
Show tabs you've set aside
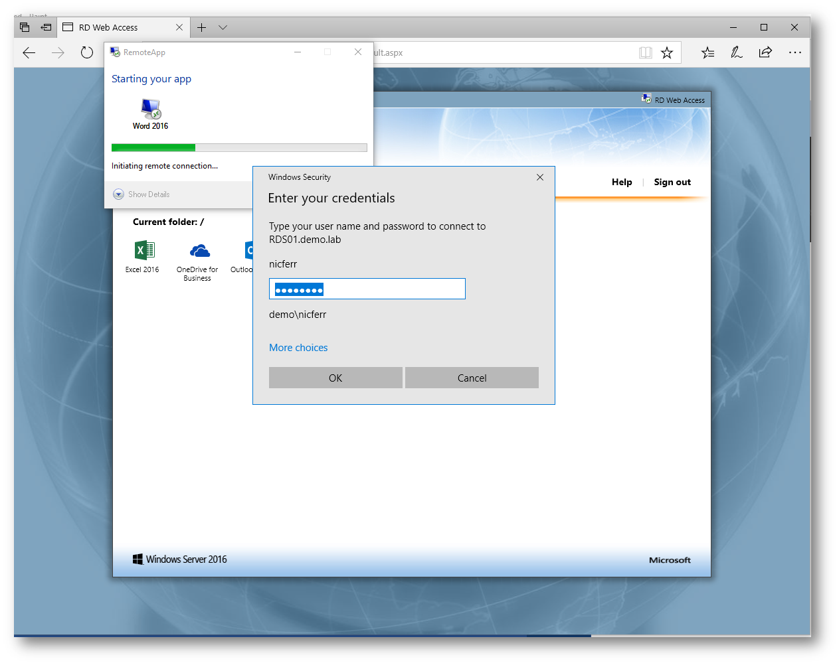[x=25, y=27]
